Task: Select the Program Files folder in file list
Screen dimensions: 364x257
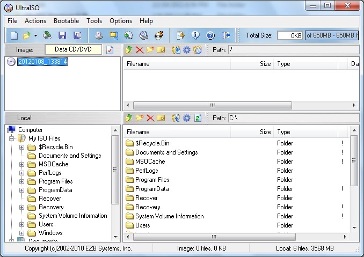Action: (x=152, y=180)
